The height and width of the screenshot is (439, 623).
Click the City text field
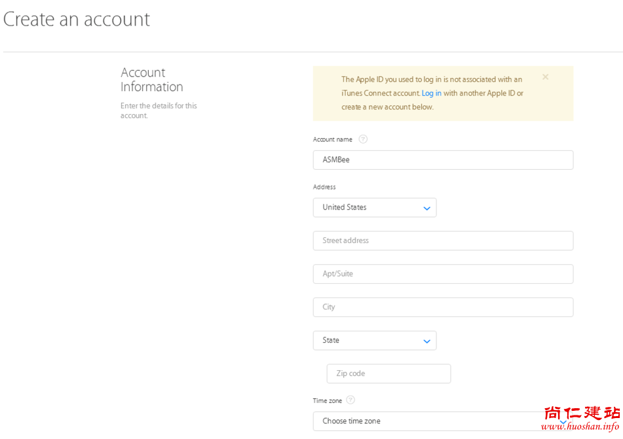[x=443, y=307]
